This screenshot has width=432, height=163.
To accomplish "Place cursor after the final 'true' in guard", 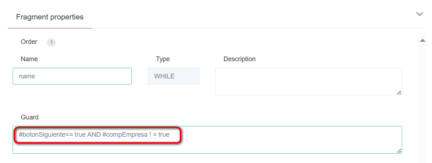I will 170,135.
